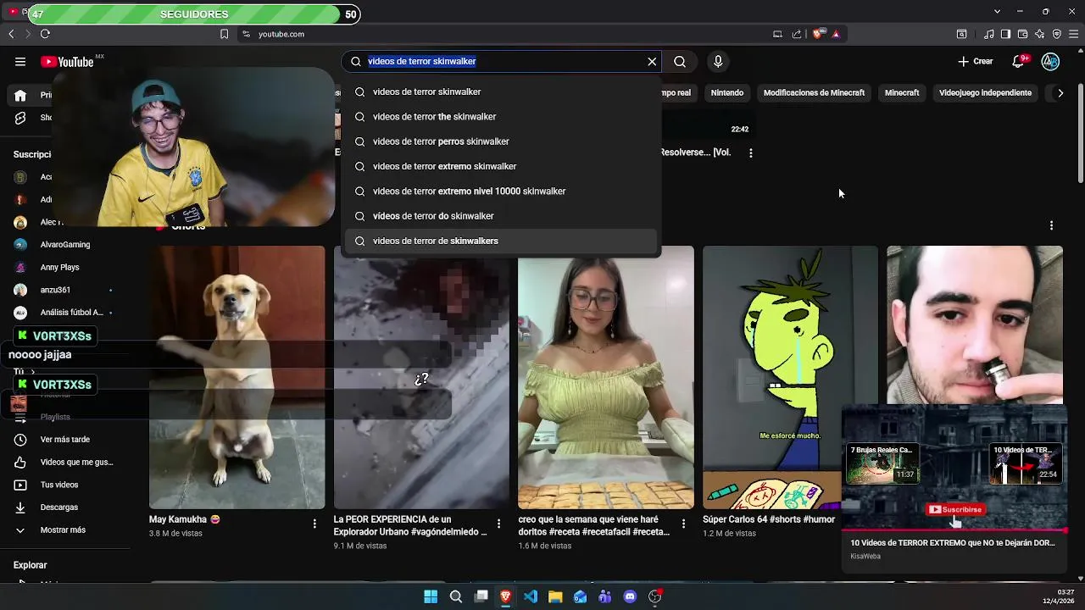
Task: Open May Kamukha short options menu
Action: (314, 524)
